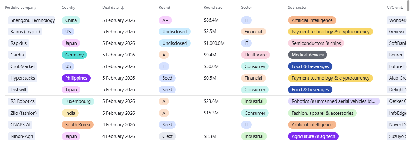
Task: Open the Kairos (crypto) company entry
Action: tap(25, 32)
